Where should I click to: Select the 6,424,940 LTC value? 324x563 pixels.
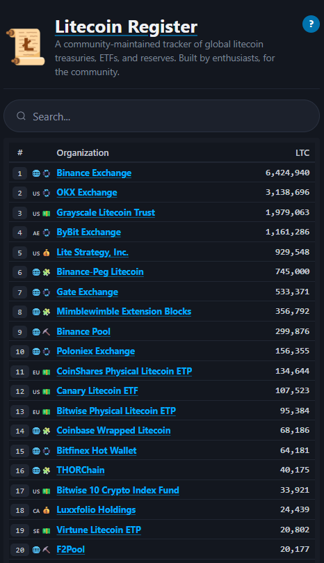[287, 173]
